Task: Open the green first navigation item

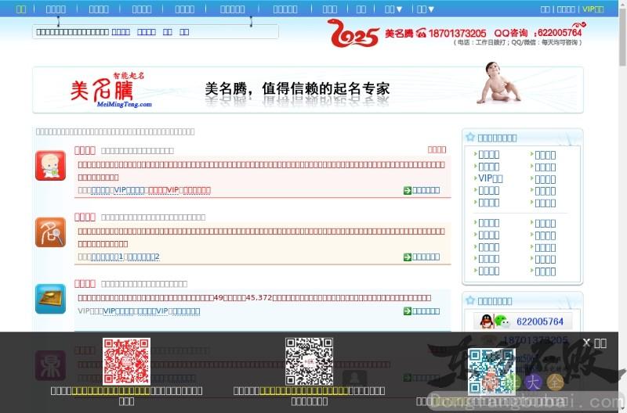Action: [x=21, y=9]
